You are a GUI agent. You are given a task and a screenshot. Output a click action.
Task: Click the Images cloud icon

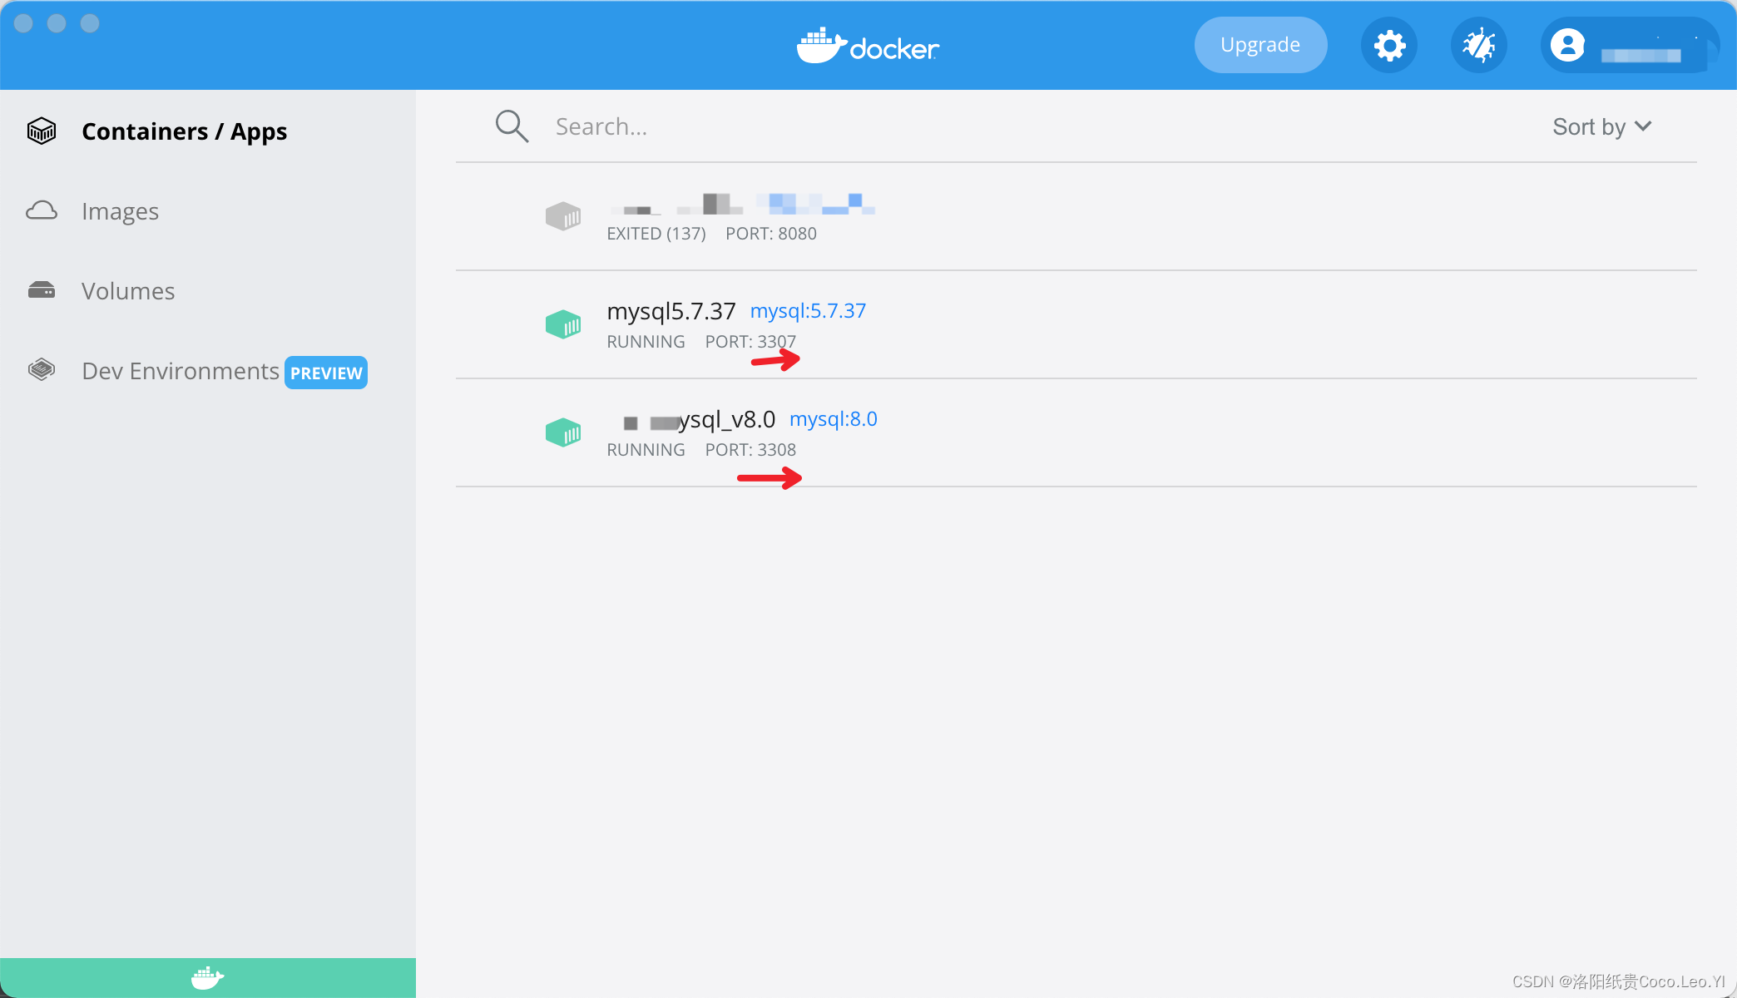click(42, 210)
